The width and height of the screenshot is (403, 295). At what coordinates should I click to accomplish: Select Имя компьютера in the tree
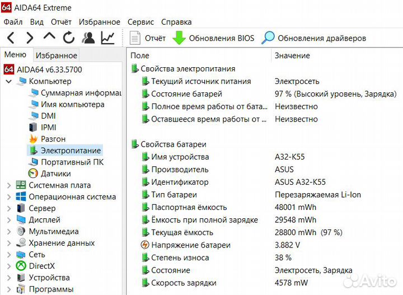tap(73, 104)
